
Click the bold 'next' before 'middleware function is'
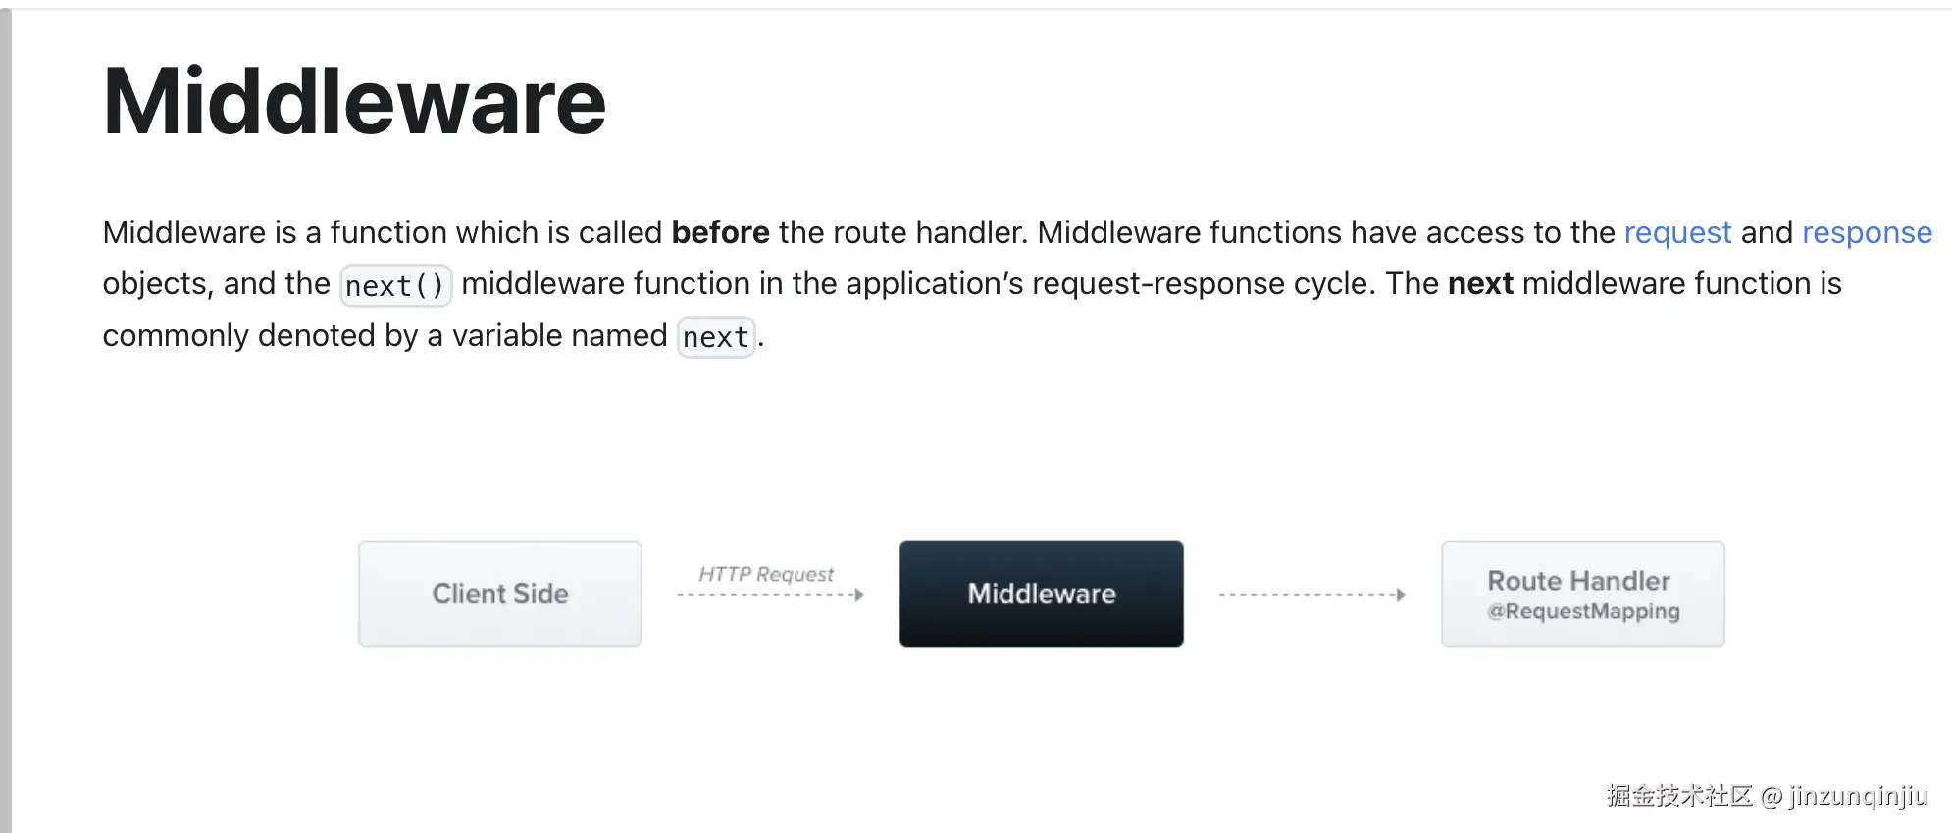[1480, 283]
